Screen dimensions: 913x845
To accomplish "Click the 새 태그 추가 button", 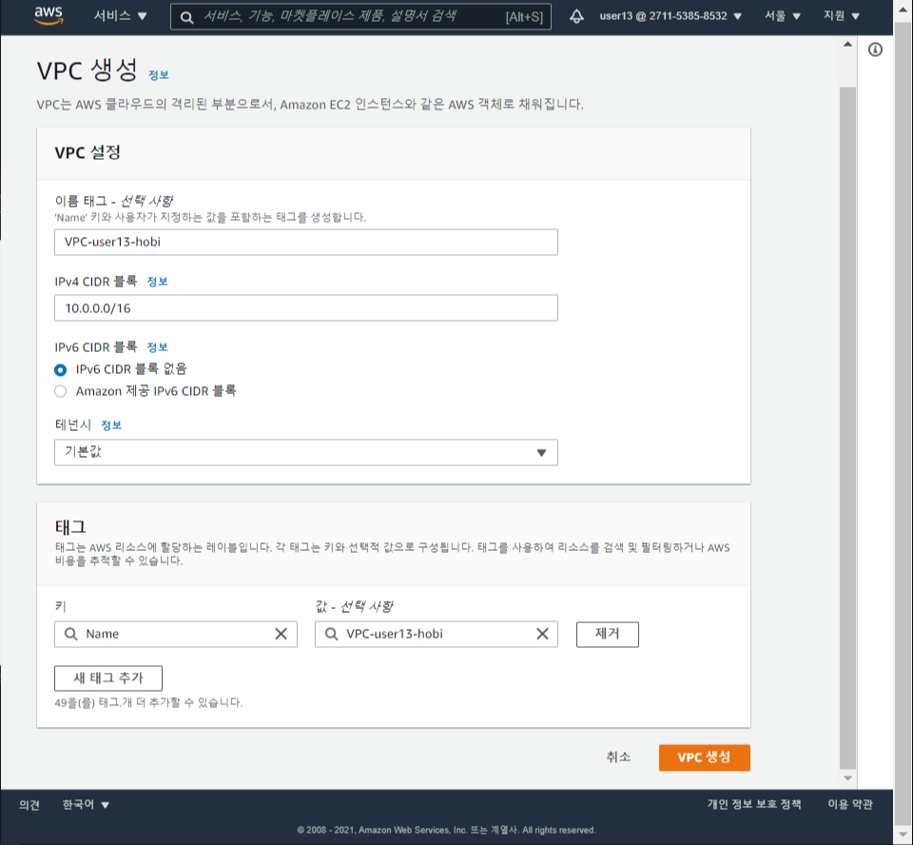I will click(x=108, y=678).
